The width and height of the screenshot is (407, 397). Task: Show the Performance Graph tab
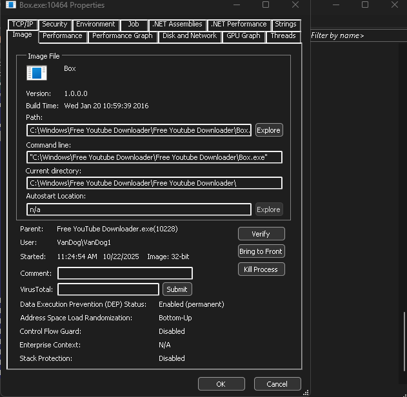(123, 36)
